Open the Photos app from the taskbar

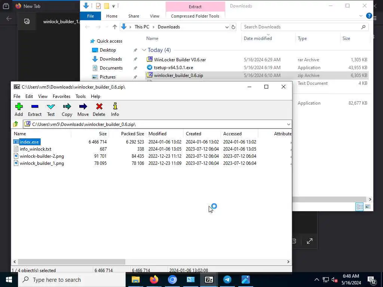pos(245,280)
